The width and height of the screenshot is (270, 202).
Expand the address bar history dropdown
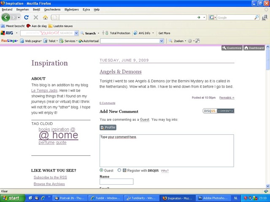204,17
